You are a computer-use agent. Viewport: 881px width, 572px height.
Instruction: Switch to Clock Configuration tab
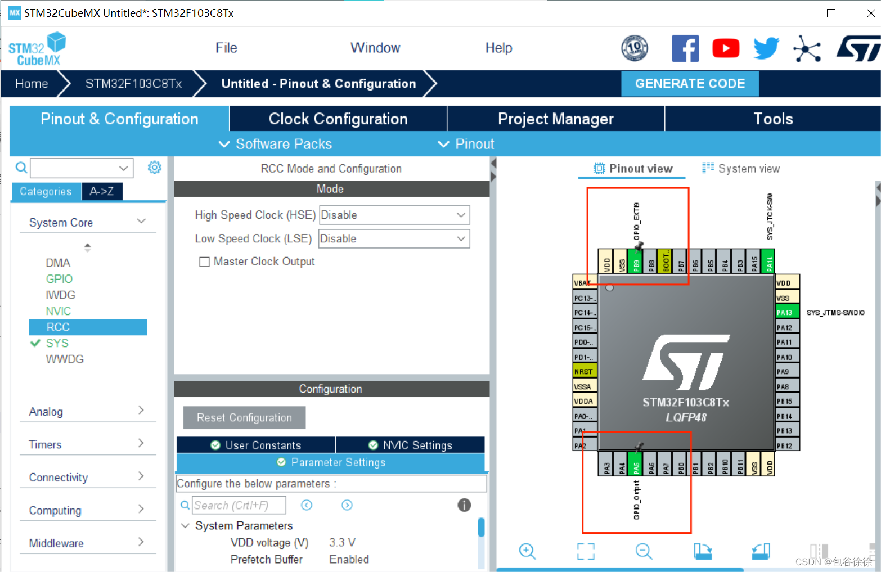click(338, 119)
